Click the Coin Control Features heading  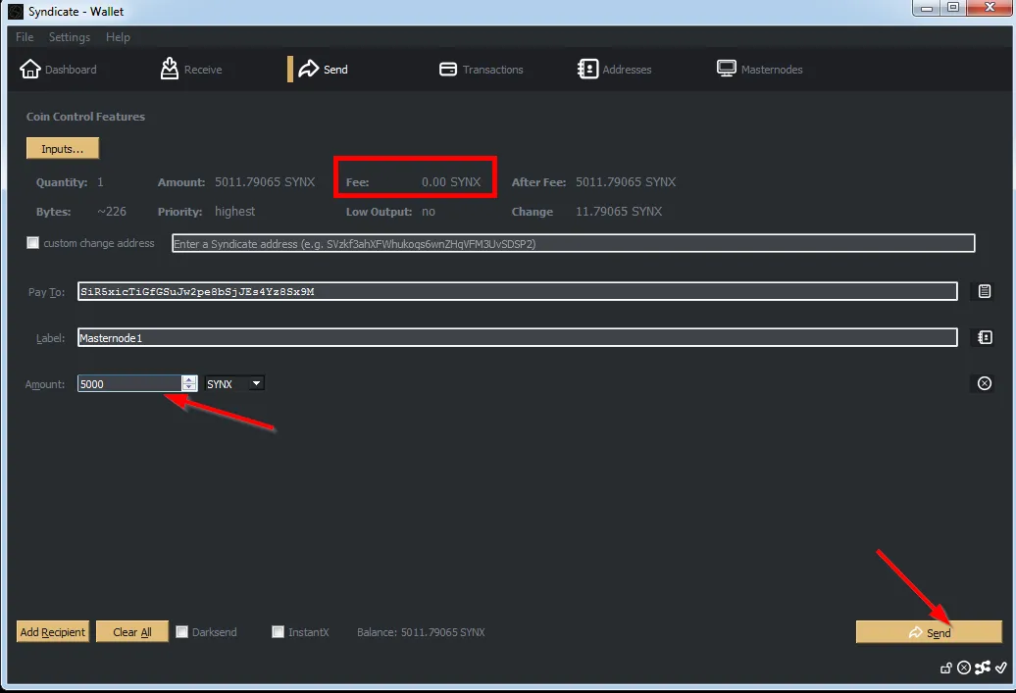coord(85,117)
